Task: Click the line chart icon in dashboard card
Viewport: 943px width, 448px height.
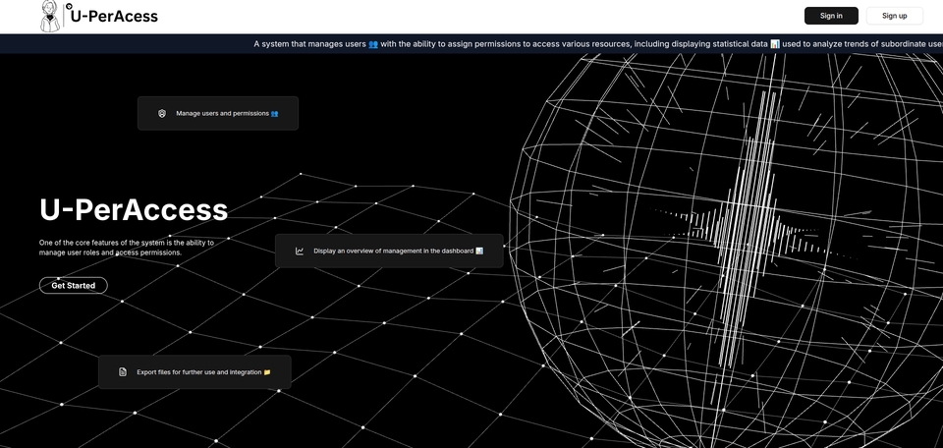Action: 300,252
